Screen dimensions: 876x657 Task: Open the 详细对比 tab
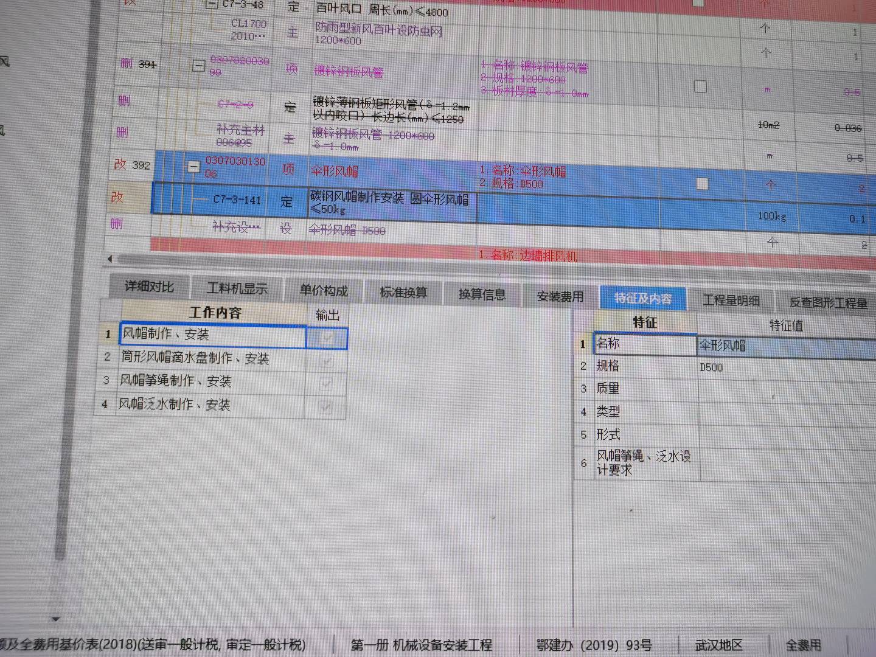[x=149, y=287]
